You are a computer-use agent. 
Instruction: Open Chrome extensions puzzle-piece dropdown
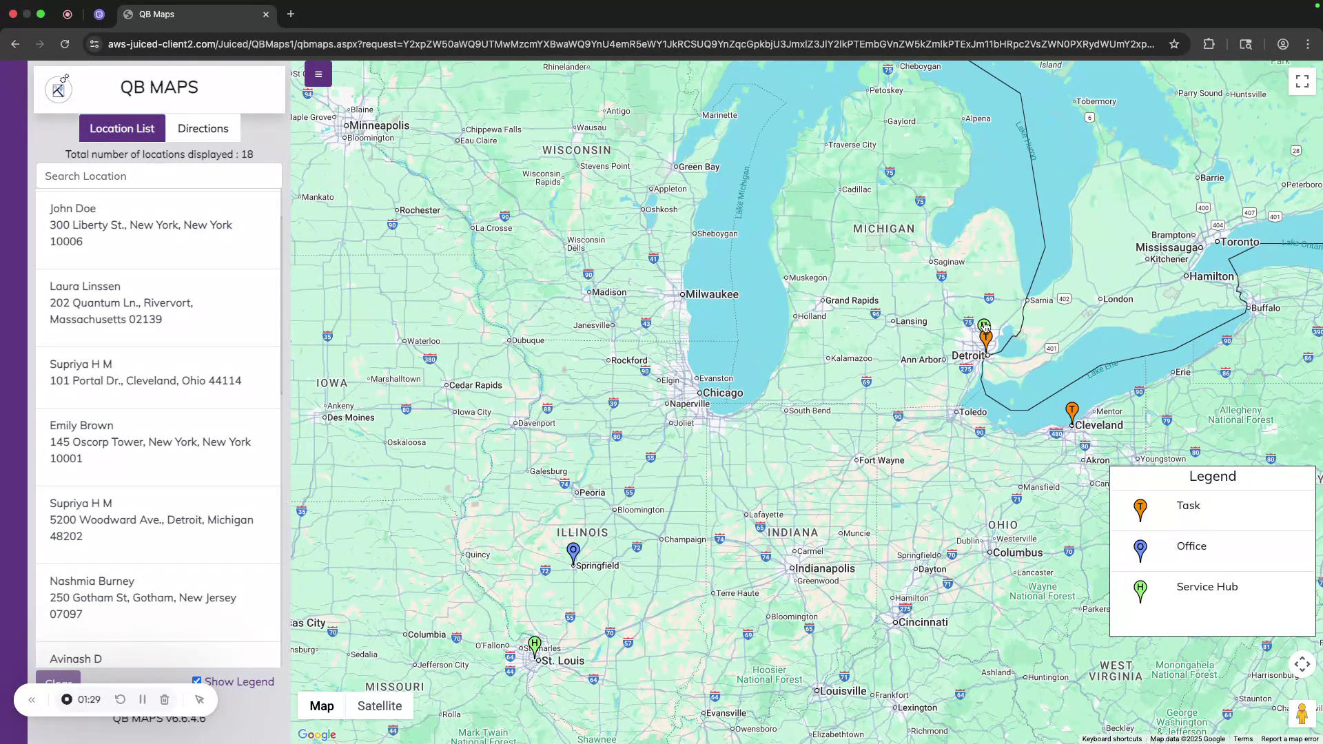1209,43
